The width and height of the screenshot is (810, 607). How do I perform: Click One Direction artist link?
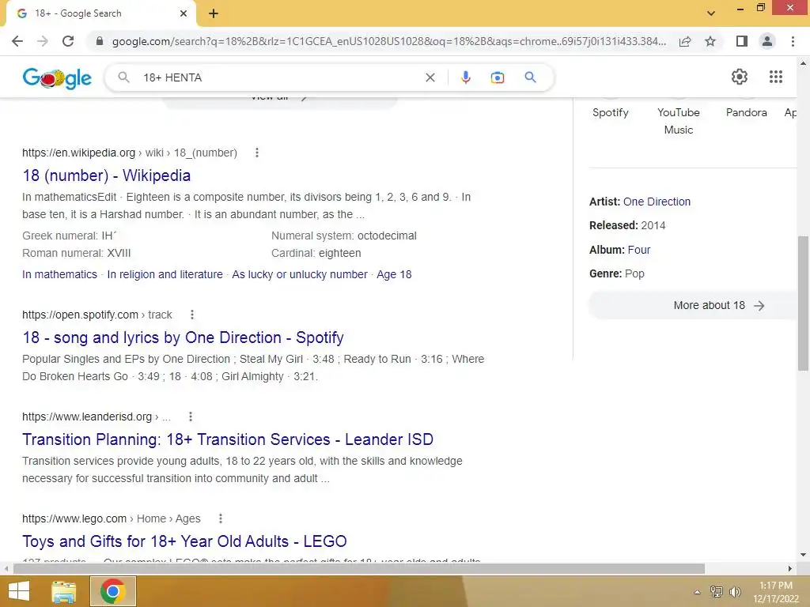point(657,202)
